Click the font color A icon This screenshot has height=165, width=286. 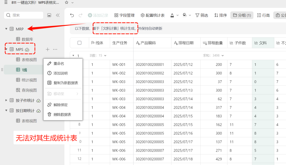tap(172, 15)
